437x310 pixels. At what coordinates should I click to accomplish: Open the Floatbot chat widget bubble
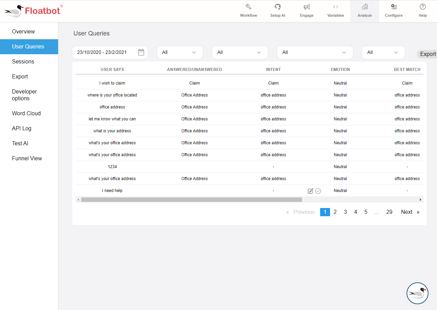[417, 293]
